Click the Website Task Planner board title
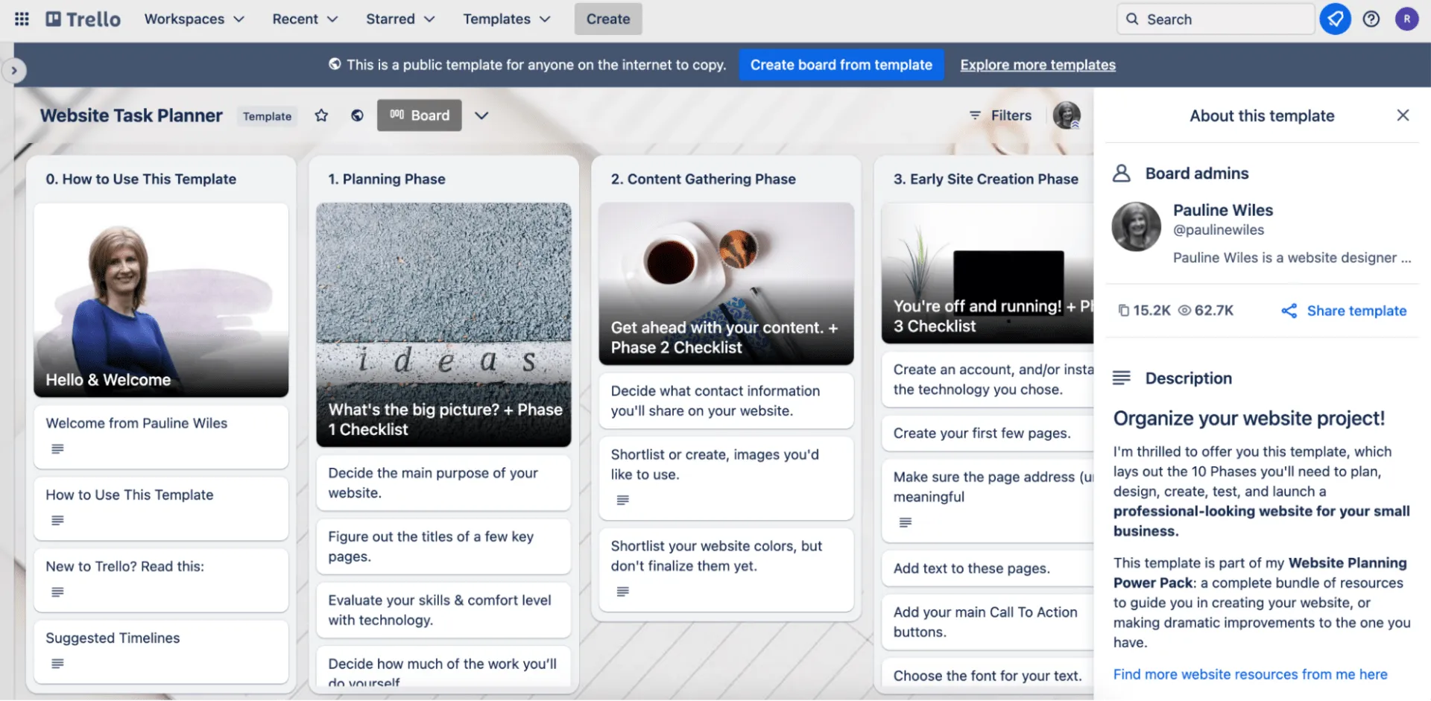Image resolution: width=1431 pixels, height=701 pixels. pos(131,115)
